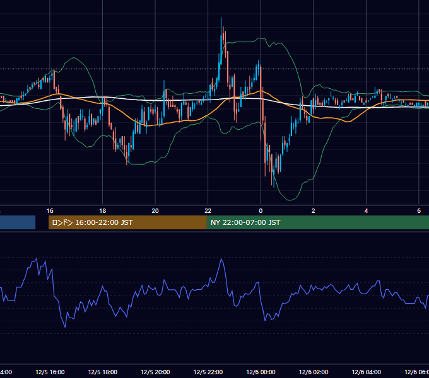Click the 4 hour label on price chart axis

[x=366, y=211]
